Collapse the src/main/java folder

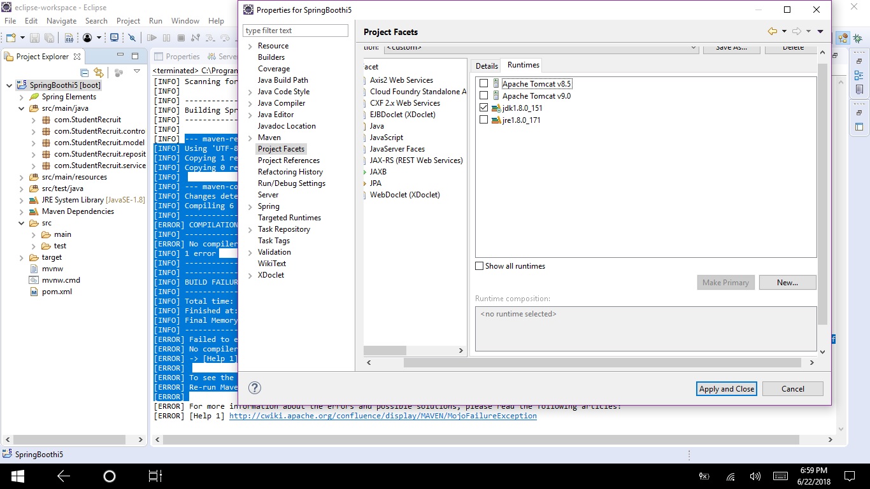21,108
